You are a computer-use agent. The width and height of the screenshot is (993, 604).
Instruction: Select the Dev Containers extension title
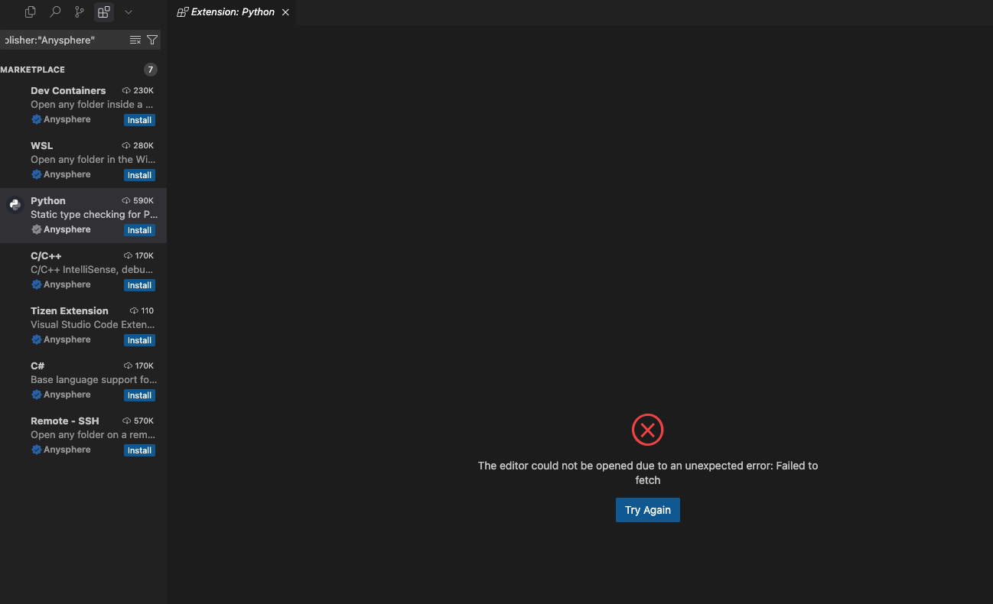point(68,90)
